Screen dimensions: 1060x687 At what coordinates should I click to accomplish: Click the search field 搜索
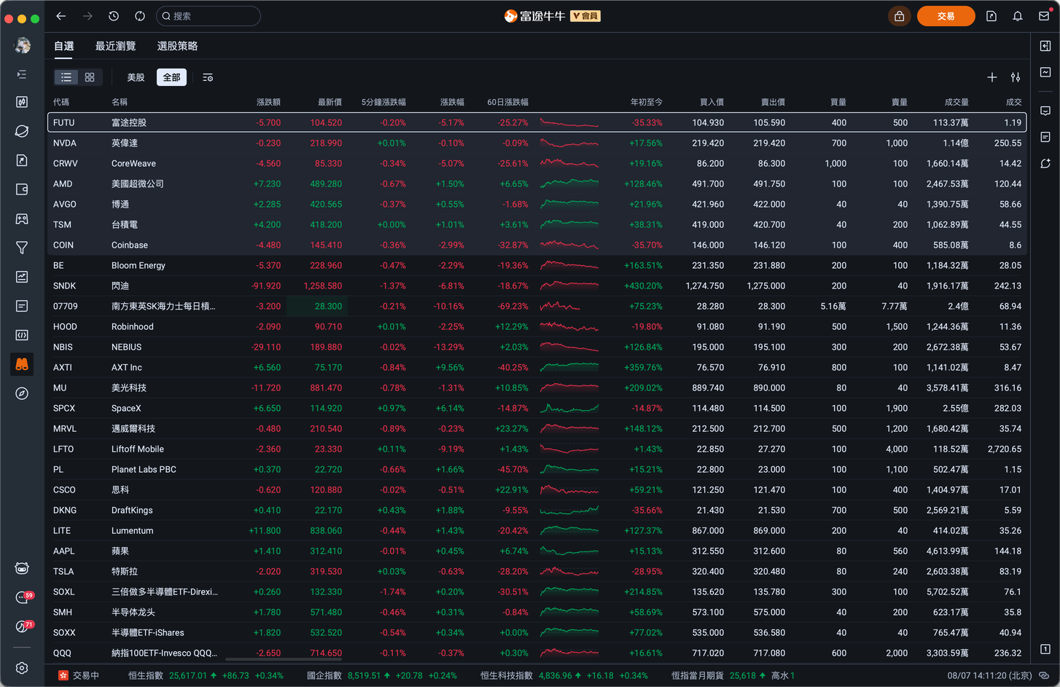tap(209, 16)
